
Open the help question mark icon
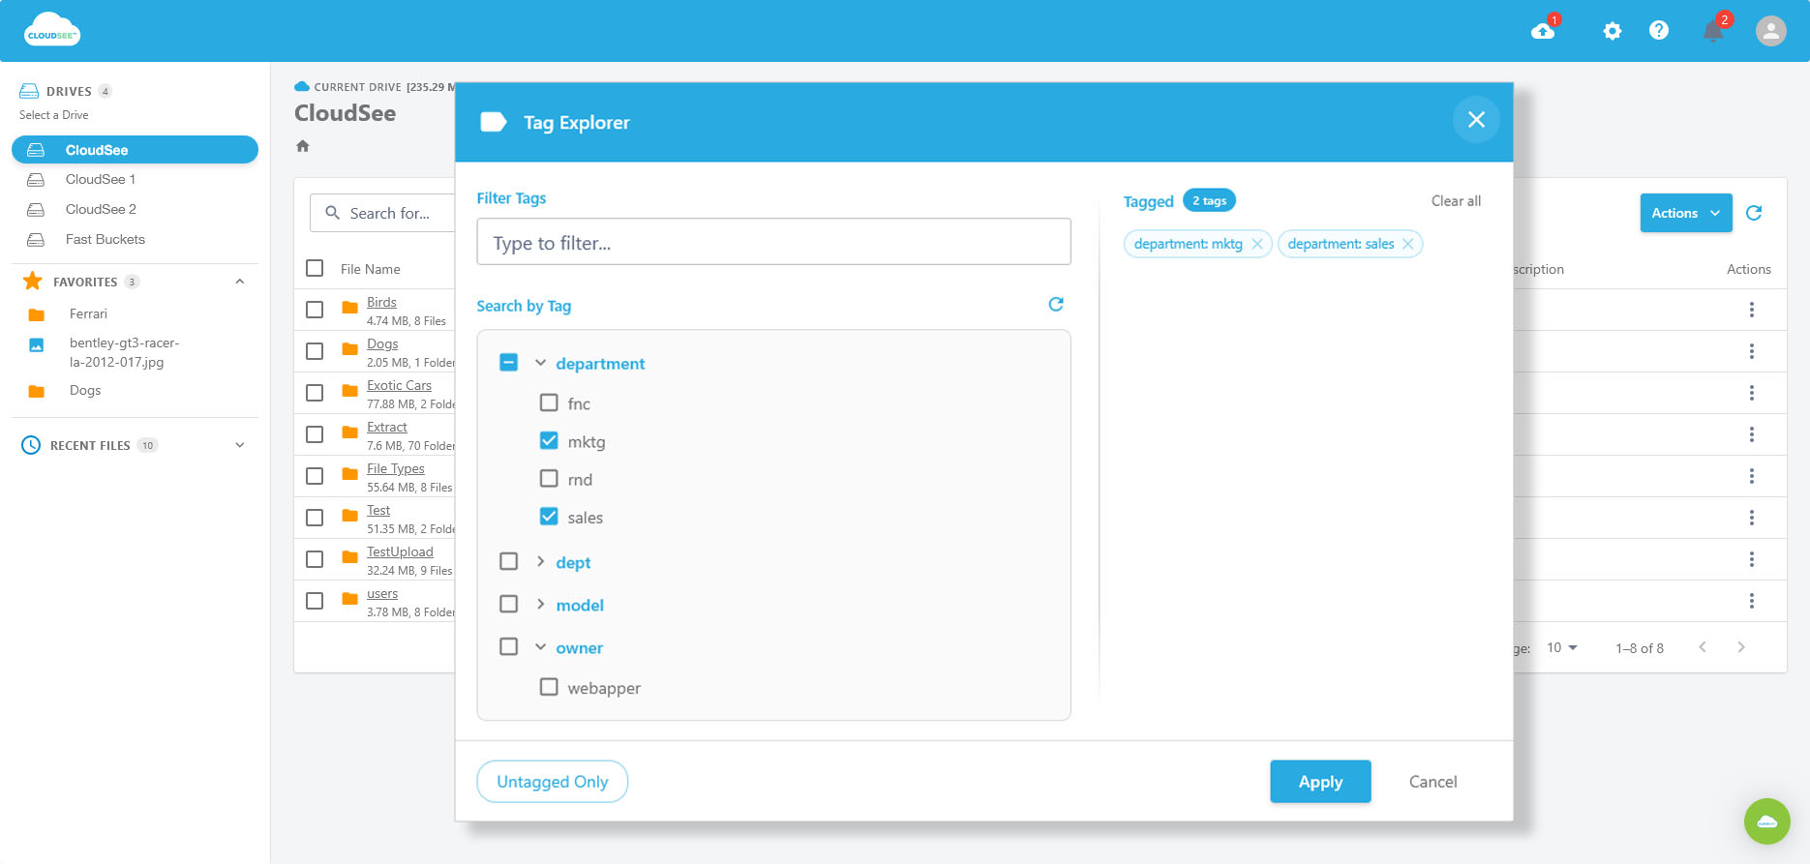[1659, 31]
